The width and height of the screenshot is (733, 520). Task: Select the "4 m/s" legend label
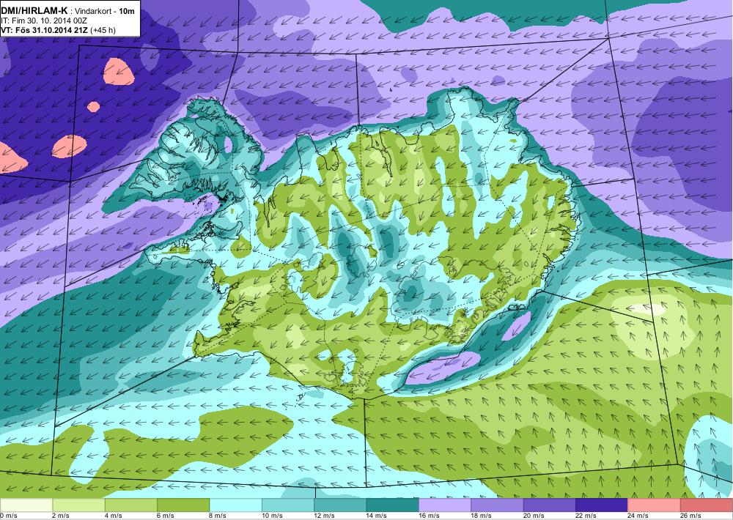[113, 516]
